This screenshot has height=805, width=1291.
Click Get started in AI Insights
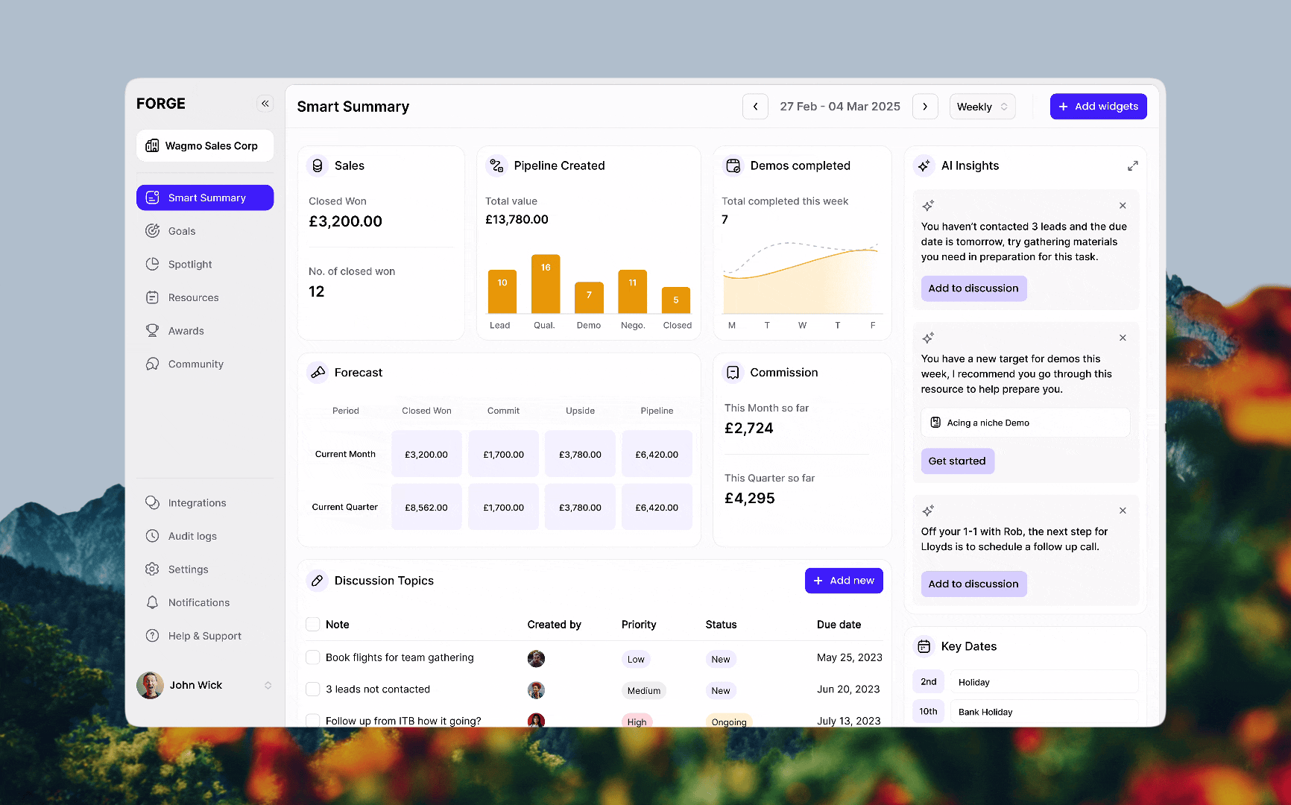[957, 461]
